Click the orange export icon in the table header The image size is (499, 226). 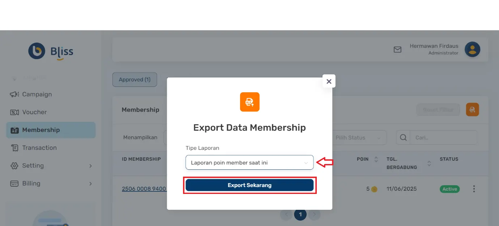point(472,110)
